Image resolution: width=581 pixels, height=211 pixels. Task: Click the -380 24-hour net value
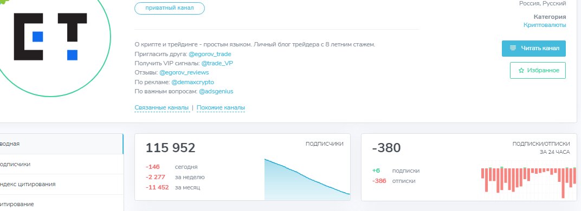pyautogui.click(x=386, y=148)
